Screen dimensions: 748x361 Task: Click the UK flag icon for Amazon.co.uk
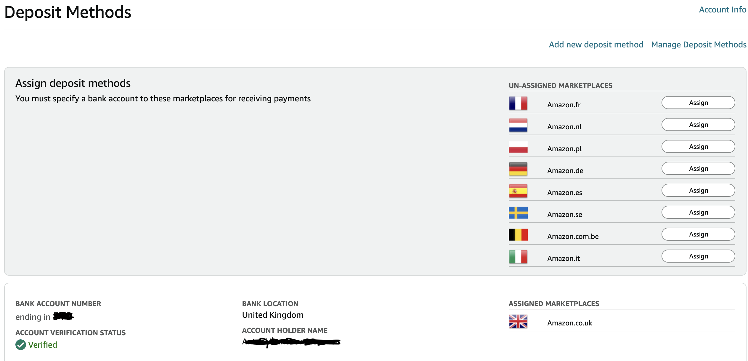point(518,322)
